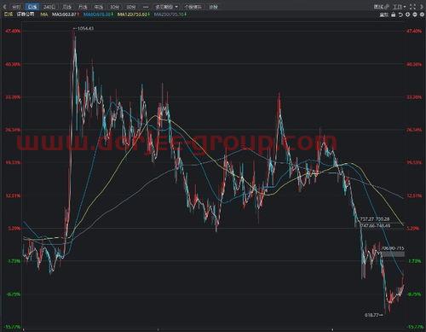Open the more periods ellipsis menu
Image resolution: width=426 pixels, height=332 pixels.
click(x=146, y=7)
